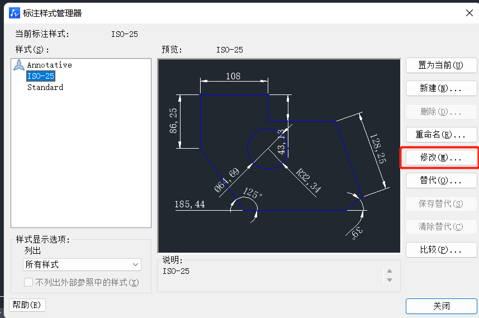Click 重命名(R)... button
479x318 pixels.
coord(441,135)
